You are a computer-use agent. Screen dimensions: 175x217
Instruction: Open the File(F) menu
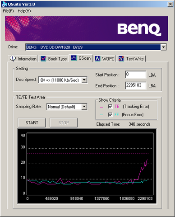(8, 11)
